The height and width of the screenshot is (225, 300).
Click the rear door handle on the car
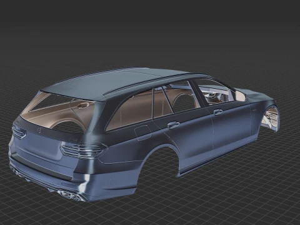173,125
